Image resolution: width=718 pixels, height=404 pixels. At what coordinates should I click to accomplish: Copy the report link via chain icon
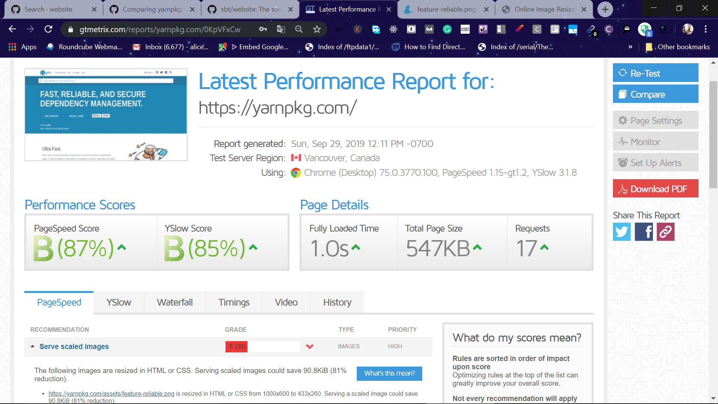666,232
